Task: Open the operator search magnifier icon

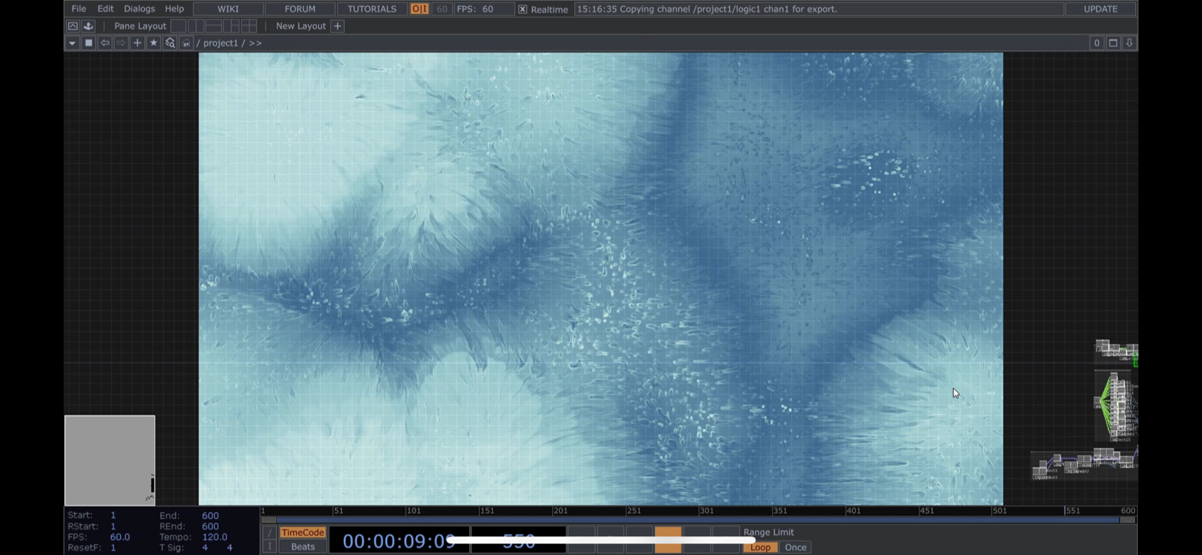Action: 170,43
